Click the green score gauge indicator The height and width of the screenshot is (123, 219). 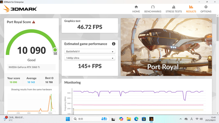55,50
